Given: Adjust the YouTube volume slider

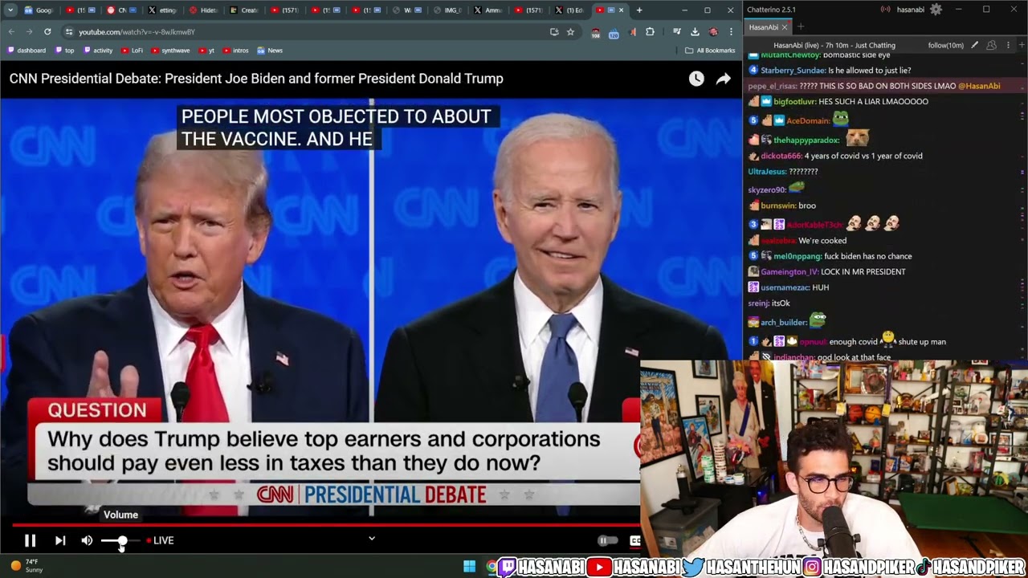Looking at the screenshot, I should click(x=120, y=541).
